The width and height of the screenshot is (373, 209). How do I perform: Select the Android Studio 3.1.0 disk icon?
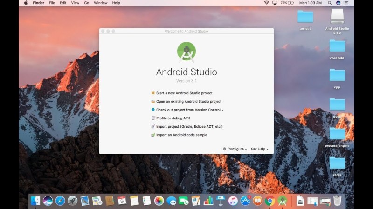(x=337, y=17)
